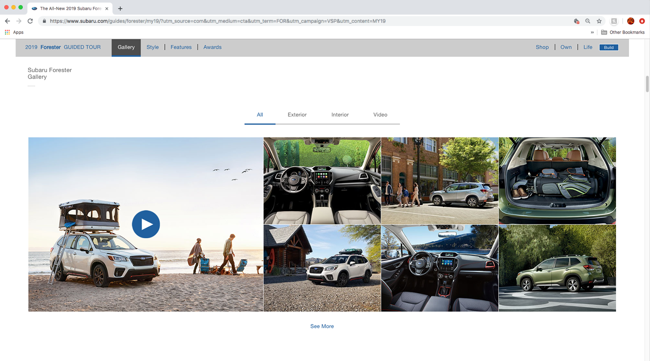This screenshot has width=650, height=361.
Task: Click the page vertical scrollbar thumb
Action: (x=647, y=84)
